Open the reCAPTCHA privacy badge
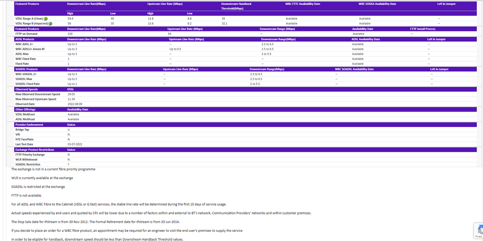 [478, 230]
